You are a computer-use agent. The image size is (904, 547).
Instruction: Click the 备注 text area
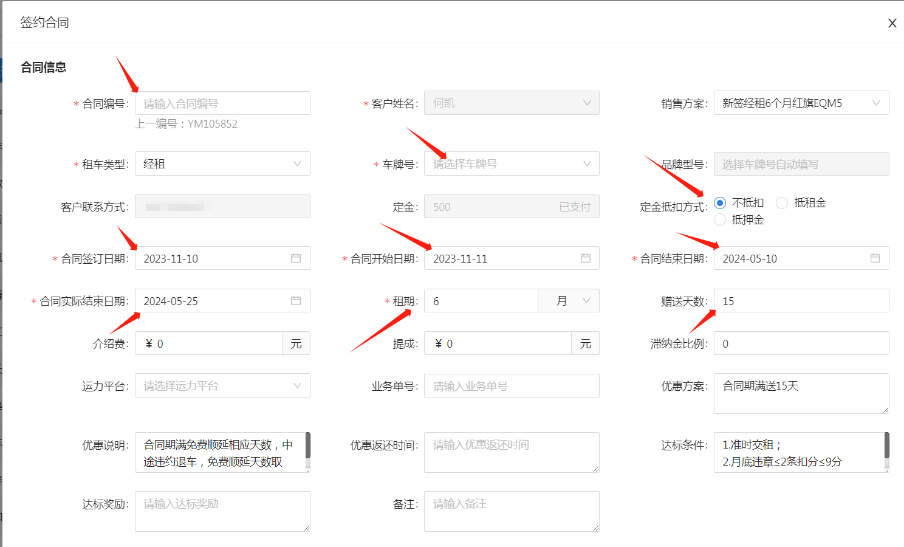[512, 511]
